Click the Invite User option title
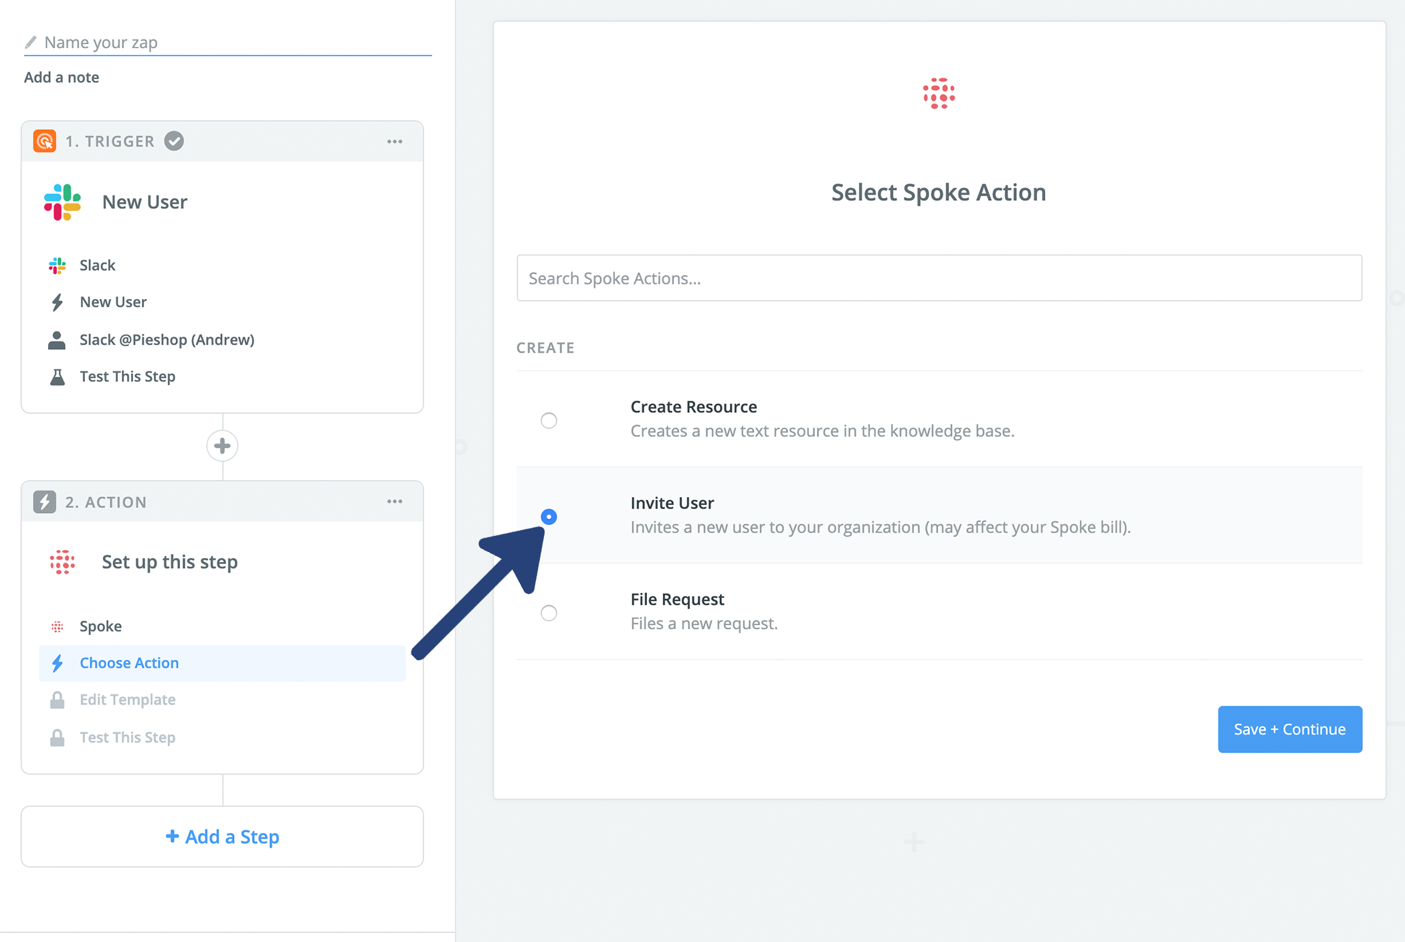Viewport: 1405px width, 942px height. (x=672, y=503)
